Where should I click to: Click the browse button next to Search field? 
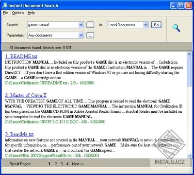tap(90, 25)
